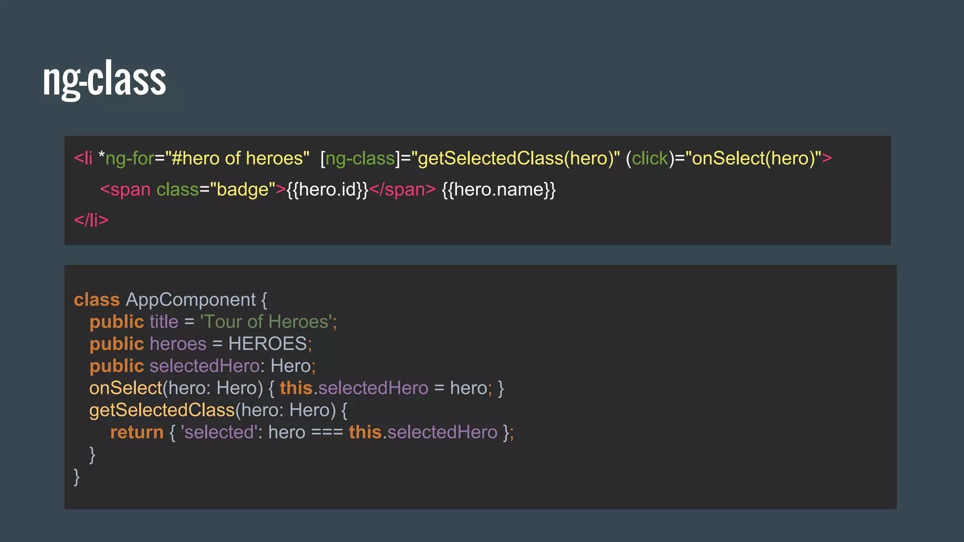Click the 'return' keyword

(x=137, y=432)
